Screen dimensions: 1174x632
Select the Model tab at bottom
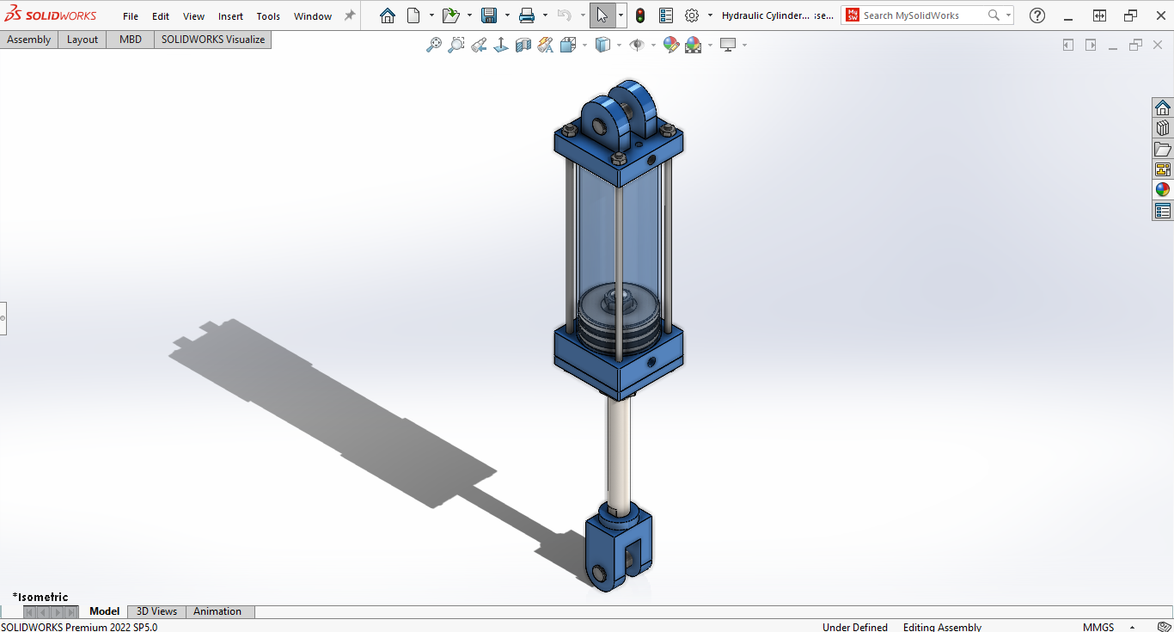pyautogui.click(x=105, y=611)
